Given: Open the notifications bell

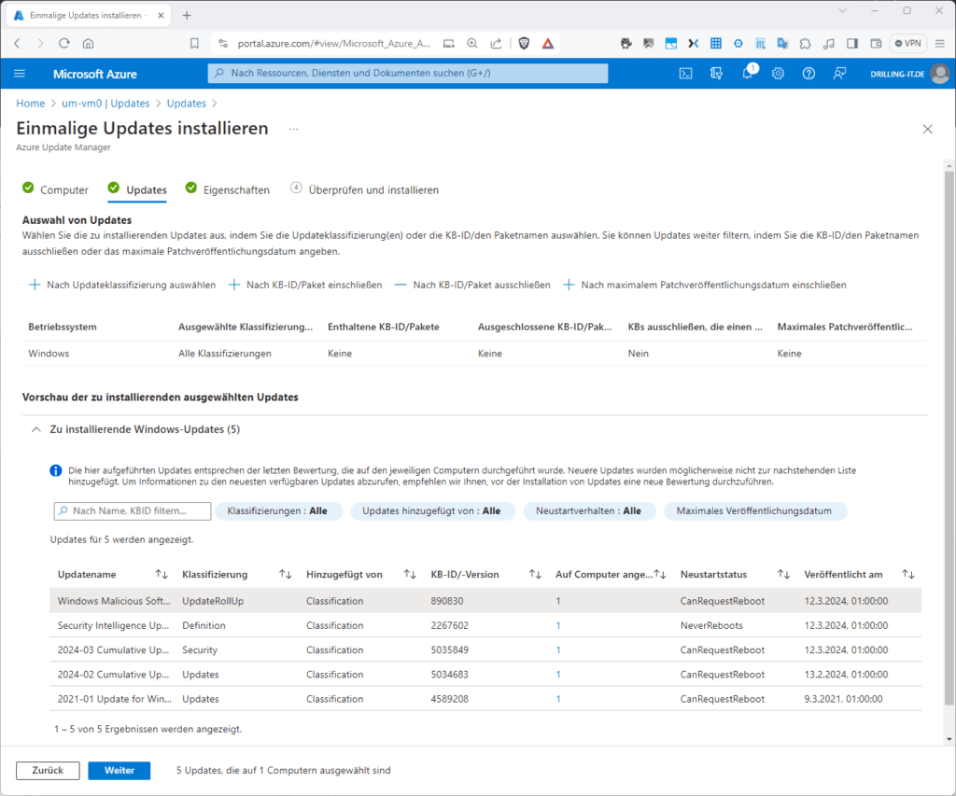Looking at the screenshot, I should 748,74.
